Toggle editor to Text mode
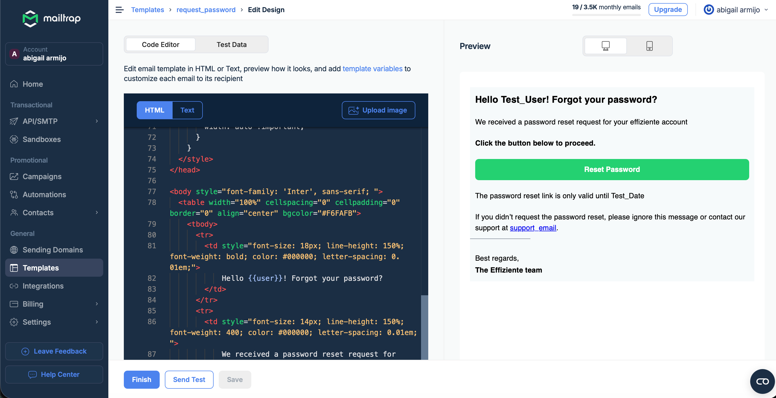 point(187,110)
